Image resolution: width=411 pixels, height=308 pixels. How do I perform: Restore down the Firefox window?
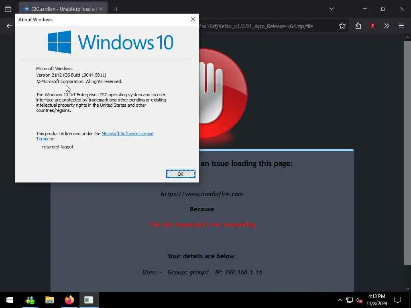click(383, 9)
